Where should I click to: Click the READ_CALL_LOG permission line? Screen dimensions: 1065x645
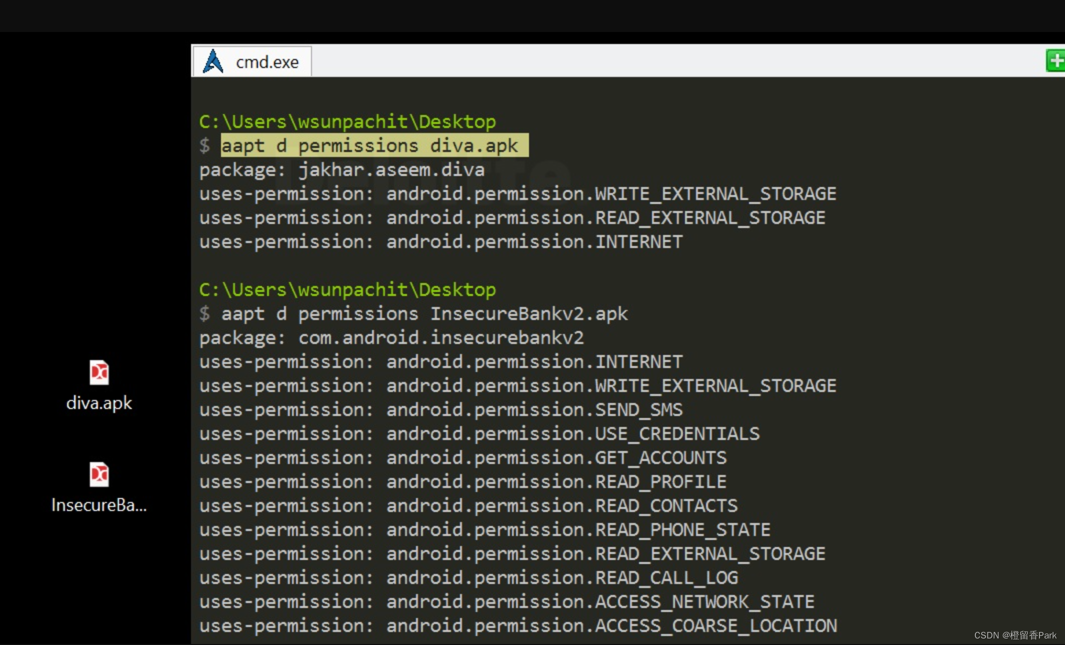468,577
